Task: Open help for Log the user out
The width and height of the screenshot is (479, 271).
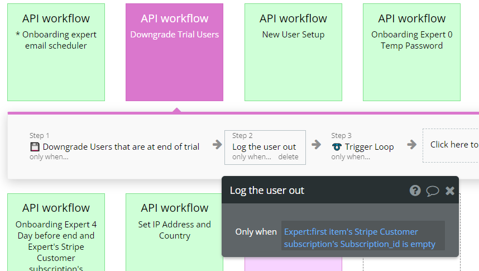Action: point(415,191)
